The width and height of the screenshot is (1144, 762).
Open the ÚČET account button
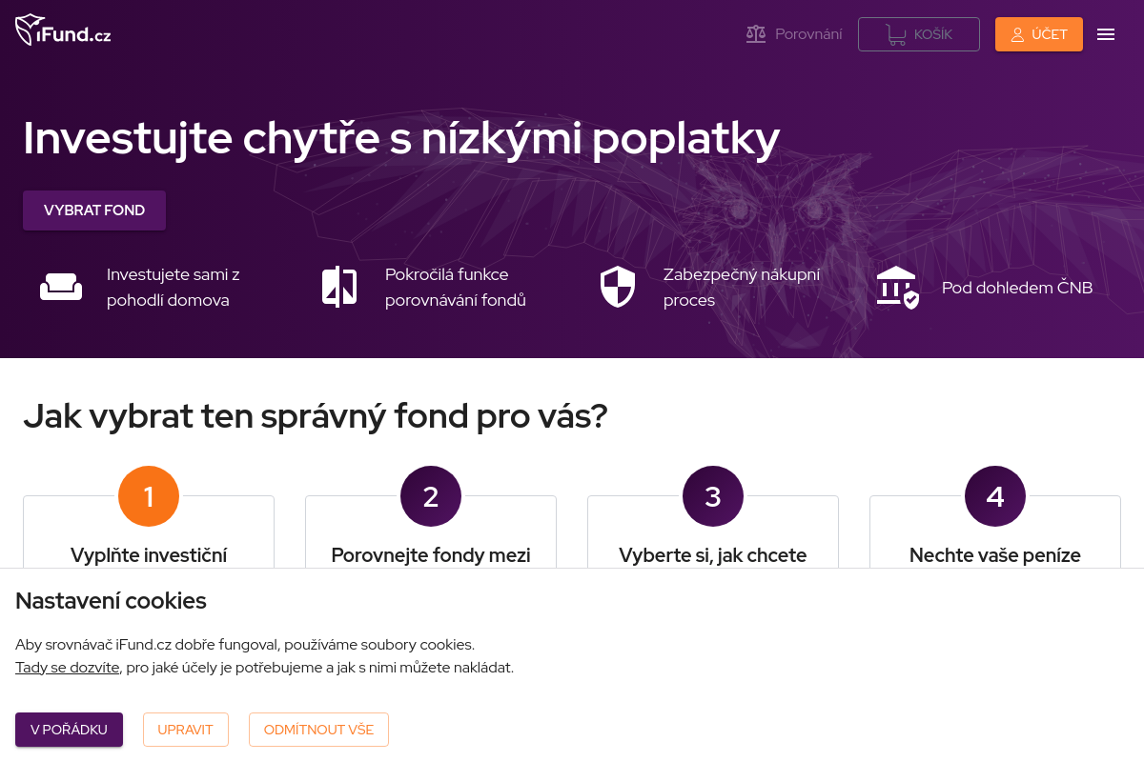[x=1039, y=34]
